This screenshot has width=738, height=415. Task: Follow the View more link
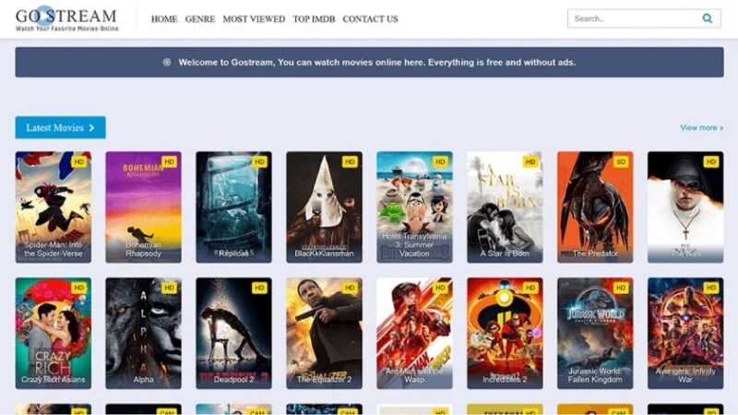[701, 127]
